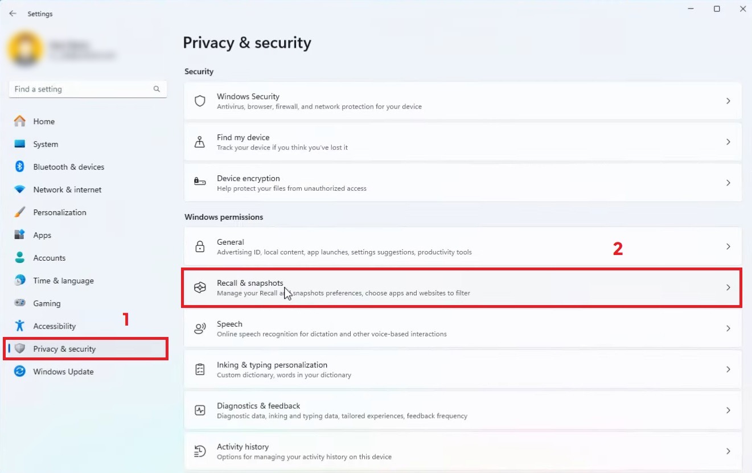Open the Recall & snapshots settings
Viewport: 752px width, 473px height.
tap(461, 287)
